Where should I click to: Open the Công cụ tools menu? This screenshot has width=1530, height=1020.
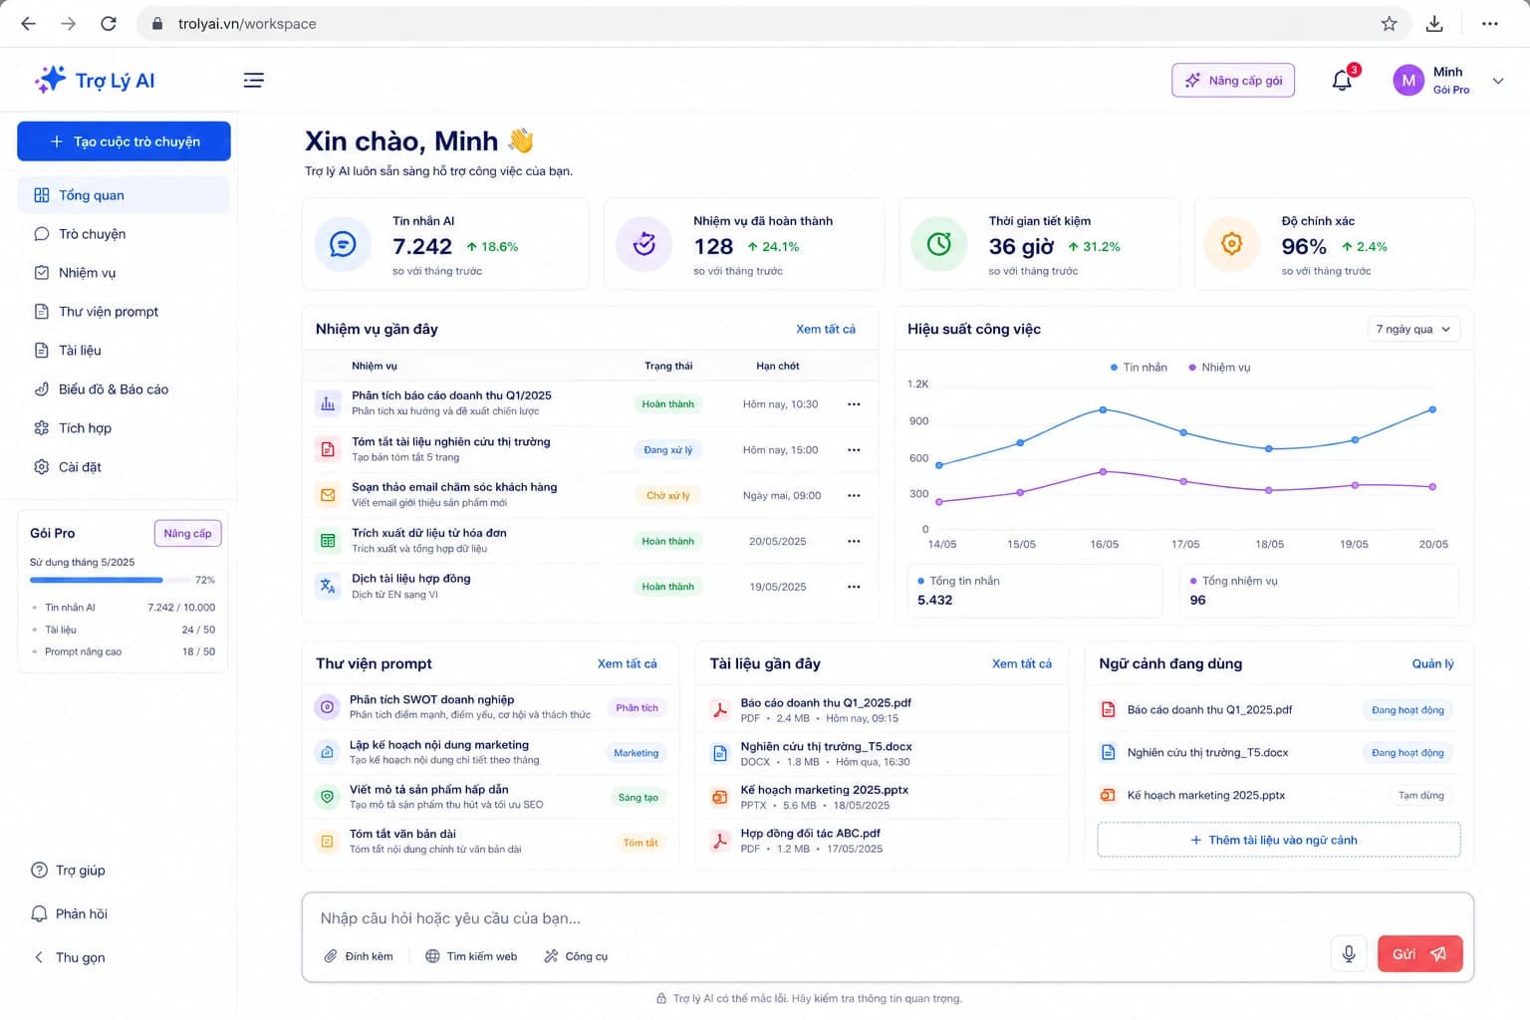coord(576,956)
